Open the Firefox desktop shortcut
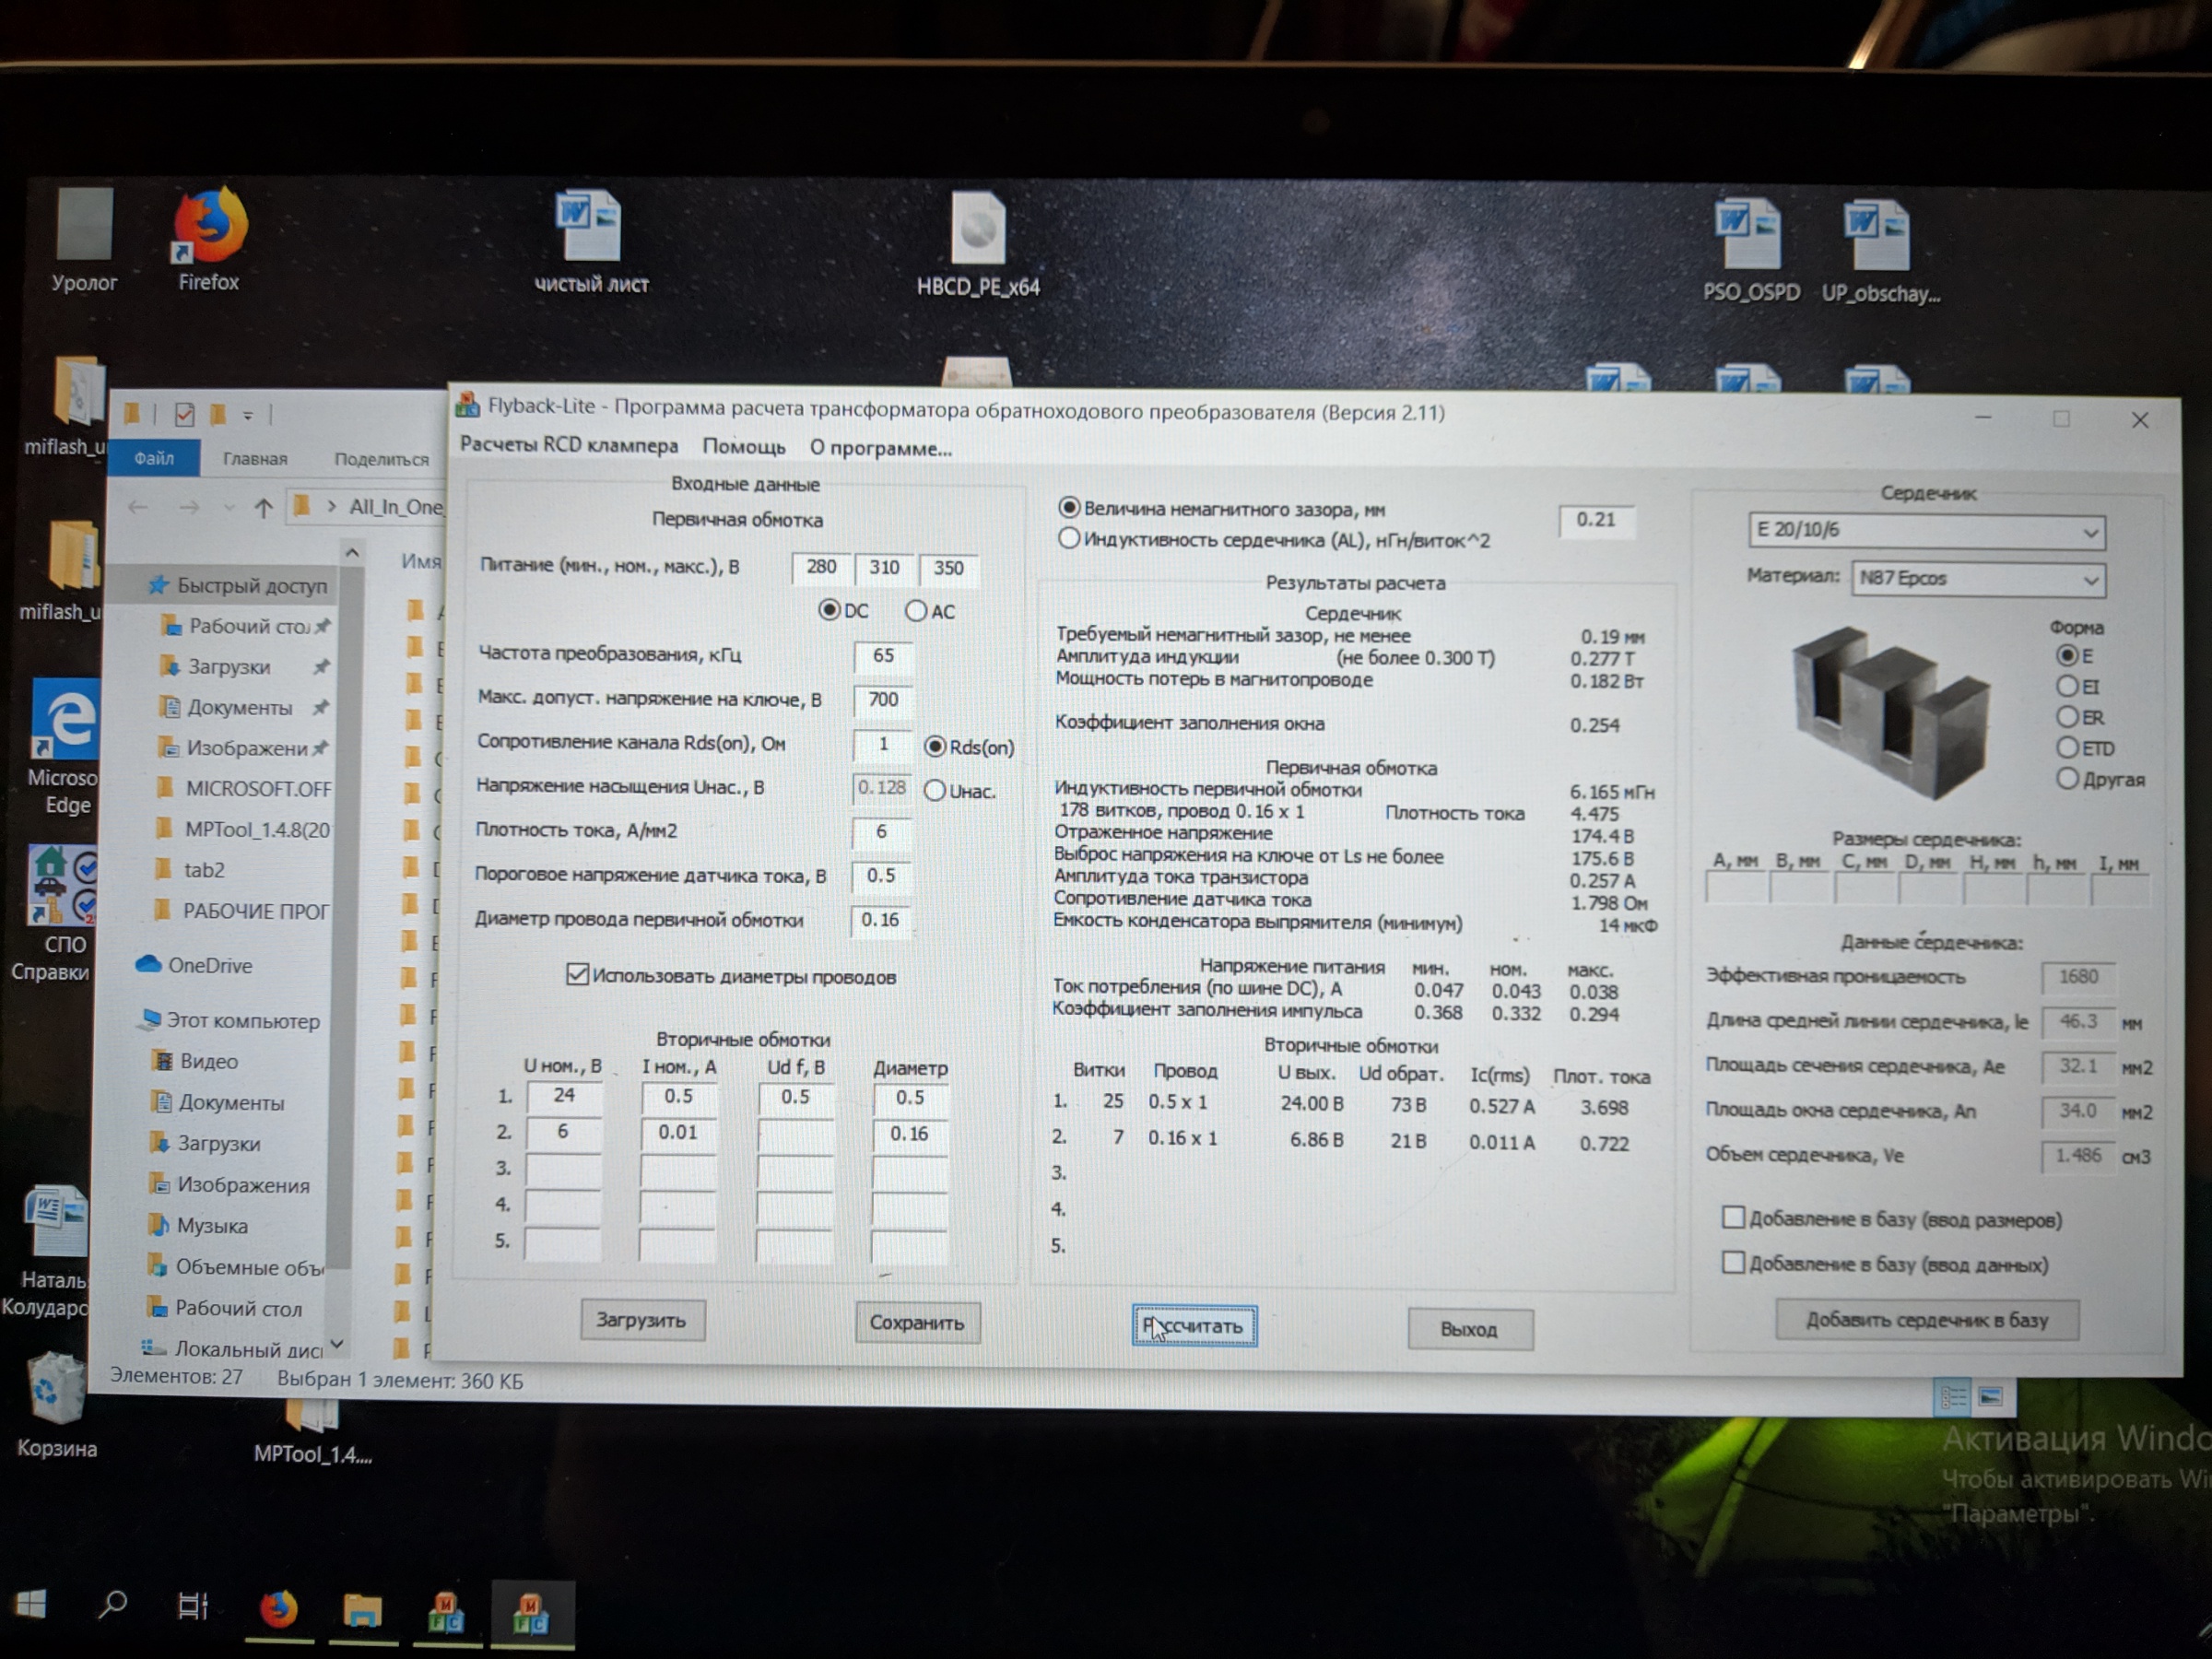Viewport: 2212px width, 1659px height. pyautogui.click(x=208, y=238)
